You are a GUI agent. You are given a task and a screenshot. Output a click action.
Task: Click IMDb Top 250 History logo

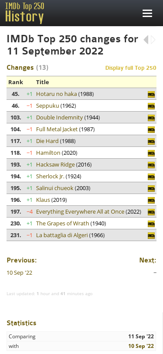(x=24, y=13)
